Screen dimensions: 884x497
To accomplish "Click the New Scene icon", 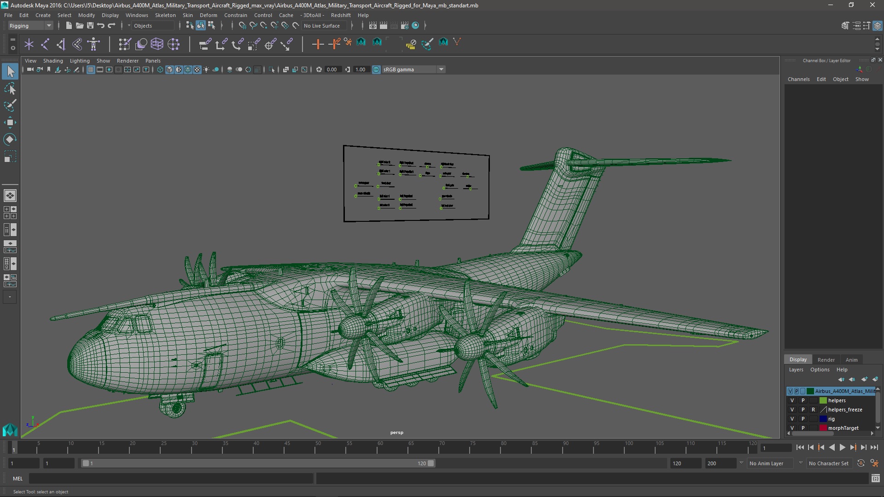I will [x=69, y=26].
